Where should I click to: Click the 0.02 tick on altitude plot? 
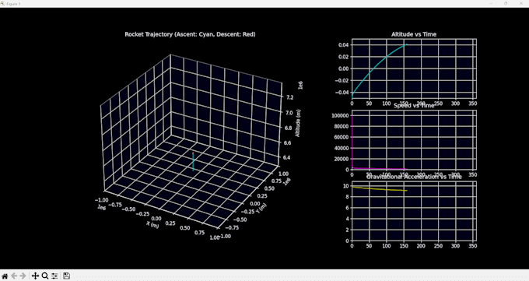344,57
